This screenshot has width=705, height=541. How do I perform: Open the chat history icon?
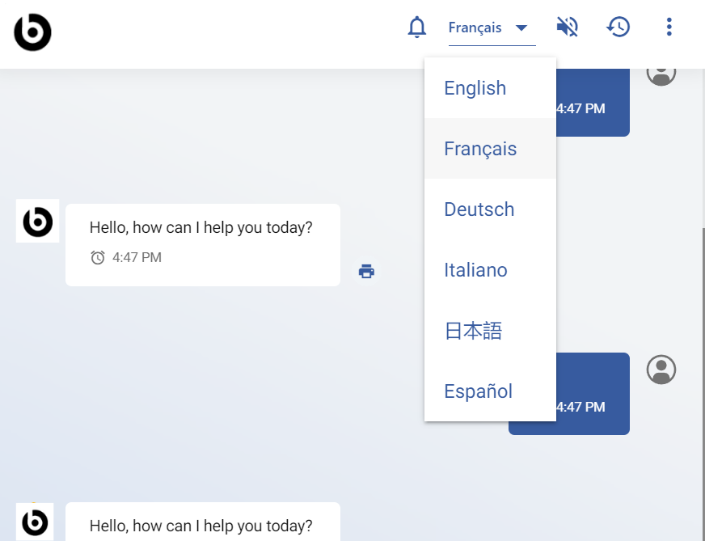click(618, 27)
